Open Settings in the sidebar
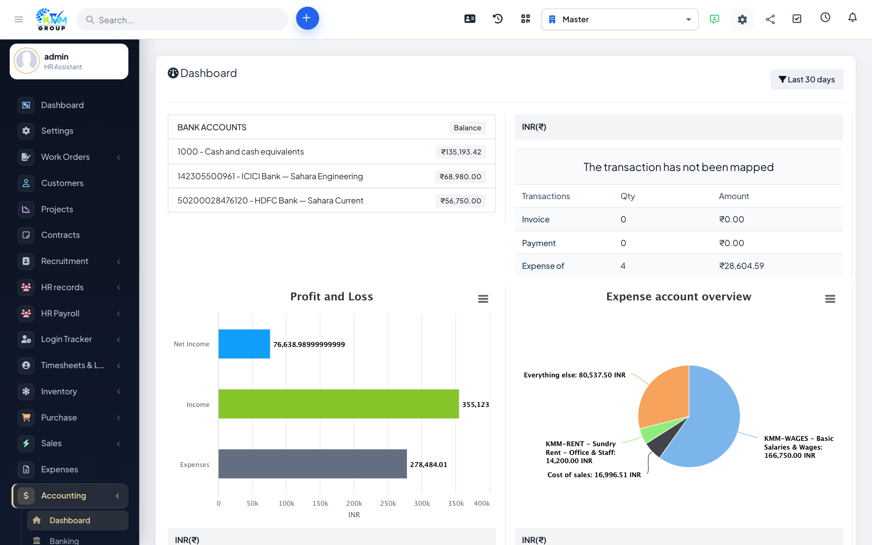This screenshot has width=872, height=545. (69, 131)
